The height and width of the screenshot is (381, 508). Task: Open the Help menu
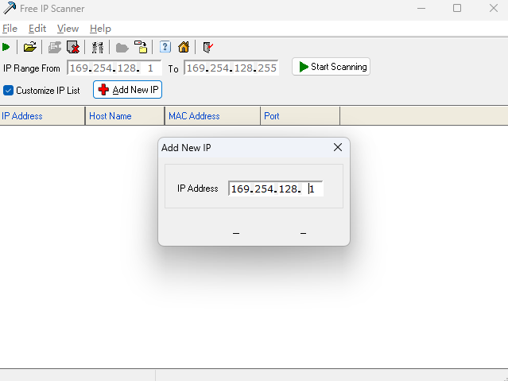[100, 29]
